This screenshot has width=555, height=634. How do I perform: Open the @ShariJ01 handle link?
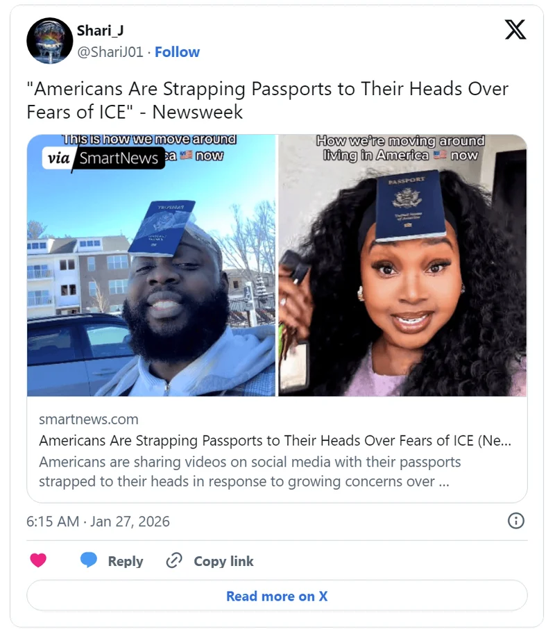(110, 52)
